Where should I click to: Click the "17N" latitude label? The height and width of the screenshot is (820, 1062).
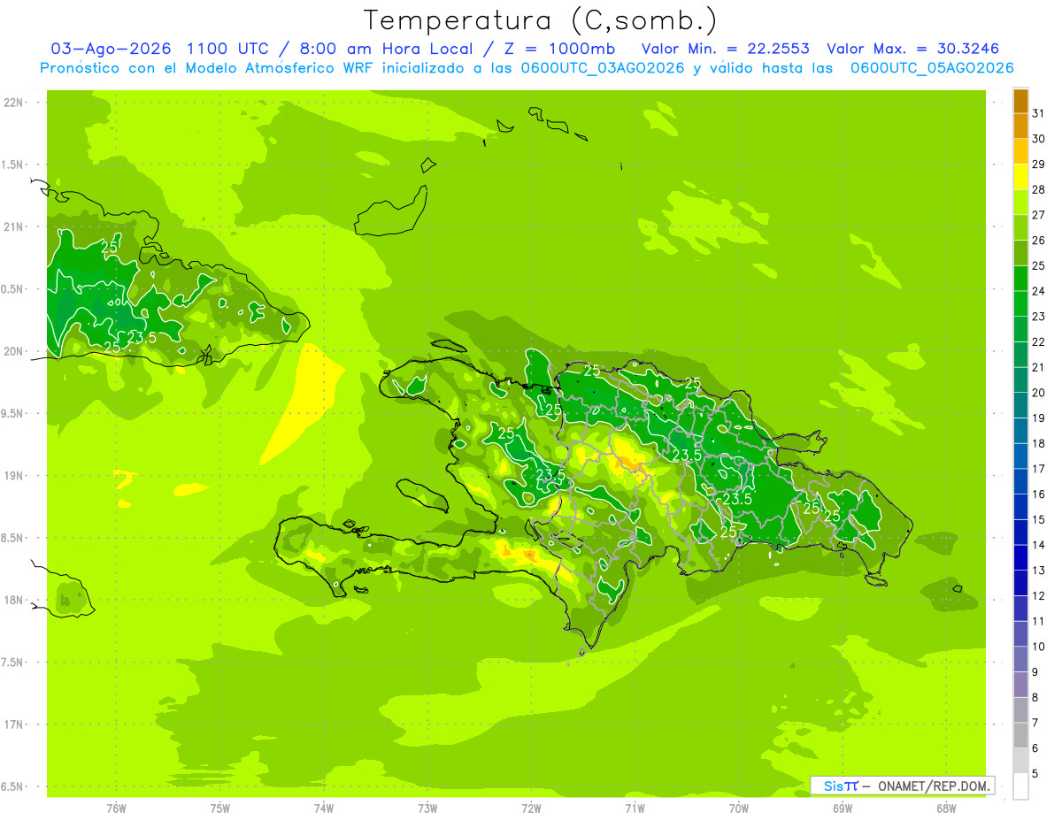coord(13,724)
